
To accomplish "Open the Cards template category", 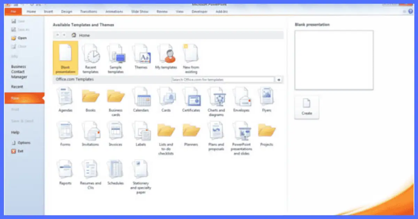I will click(166, 100).
